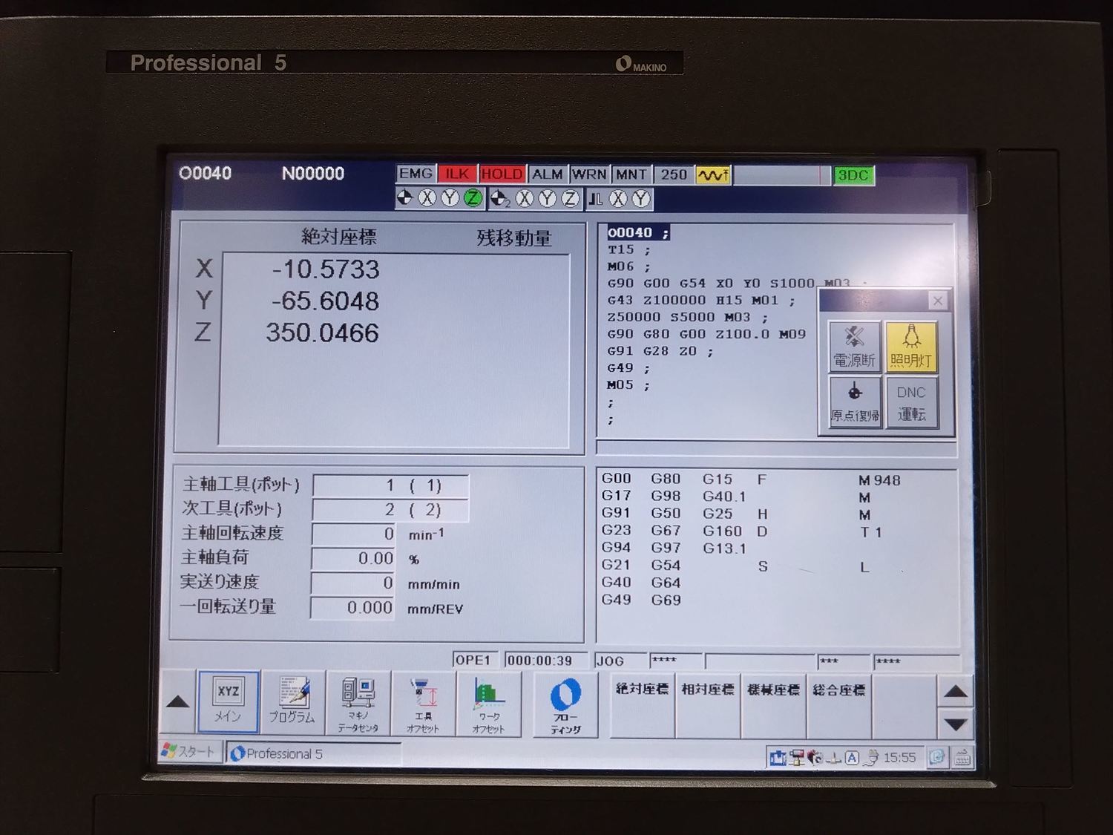Click the T15 program line
The image size is (1113, 835).
click(628, 249)
